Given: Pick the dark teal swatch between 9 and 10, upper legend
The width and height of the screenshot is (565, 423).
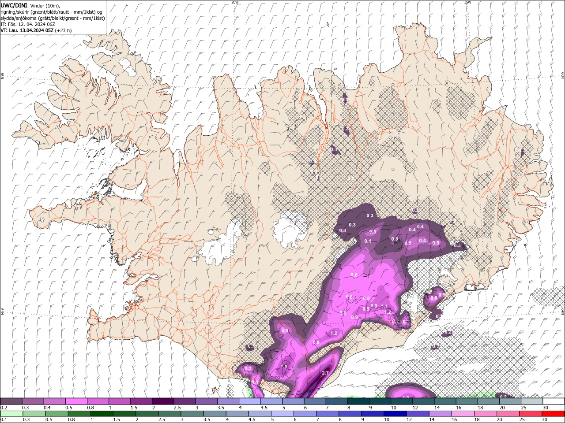Looking at the screenshot, I should pos(380,401).
